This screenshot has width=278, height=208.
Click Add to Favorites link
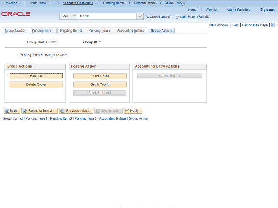tap(238, 10)
